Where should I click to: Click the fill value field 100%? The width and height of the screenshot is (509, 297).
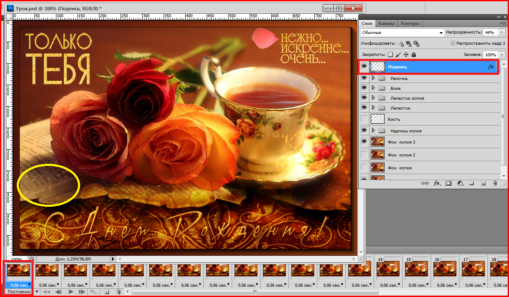tap(491, 55)
